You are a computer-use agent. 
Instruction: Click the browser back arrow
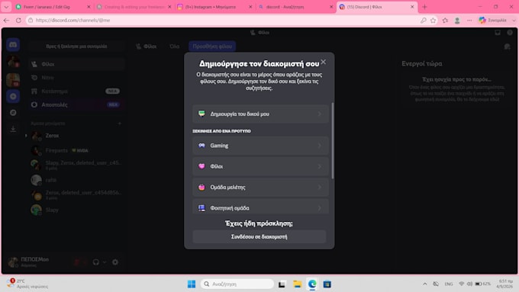click(x=6, y=20)
